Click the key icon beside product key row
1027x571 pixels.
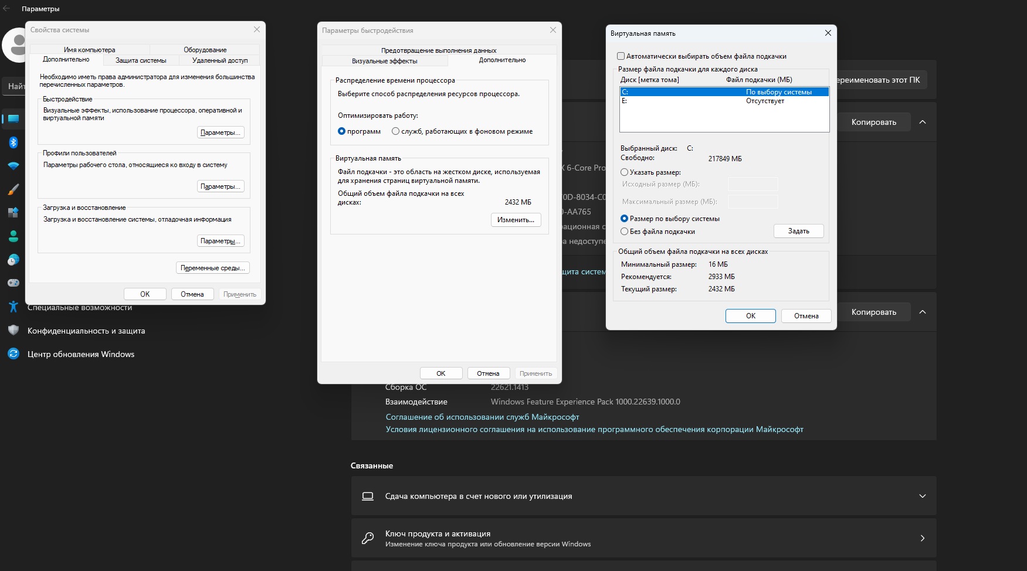click(368, 538)
